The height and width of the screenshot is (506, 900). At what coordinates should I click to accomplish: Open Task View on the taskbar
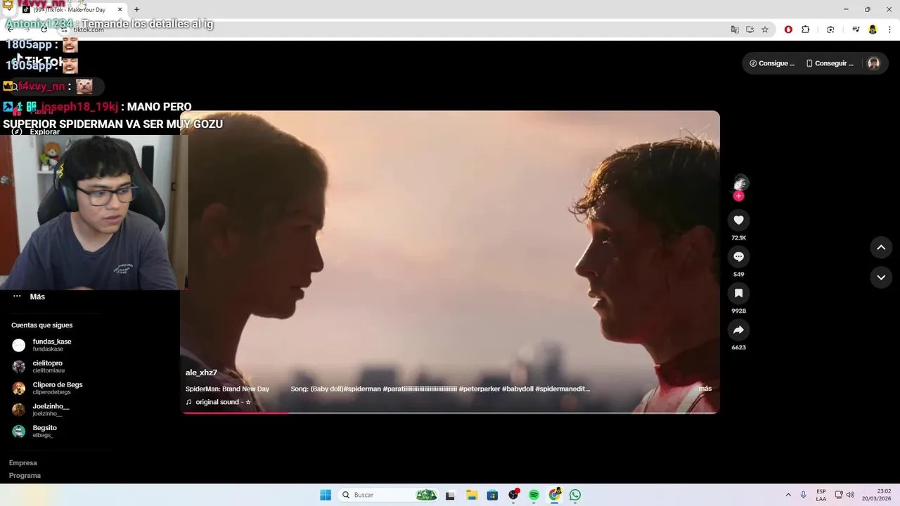point(450,495)
